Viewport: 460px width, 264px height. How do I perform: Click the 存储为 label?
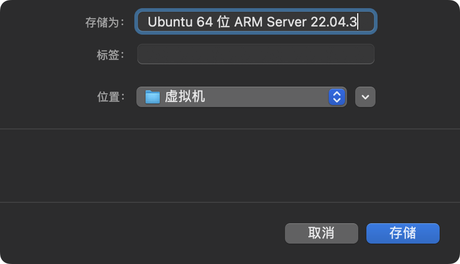(104, 22)
